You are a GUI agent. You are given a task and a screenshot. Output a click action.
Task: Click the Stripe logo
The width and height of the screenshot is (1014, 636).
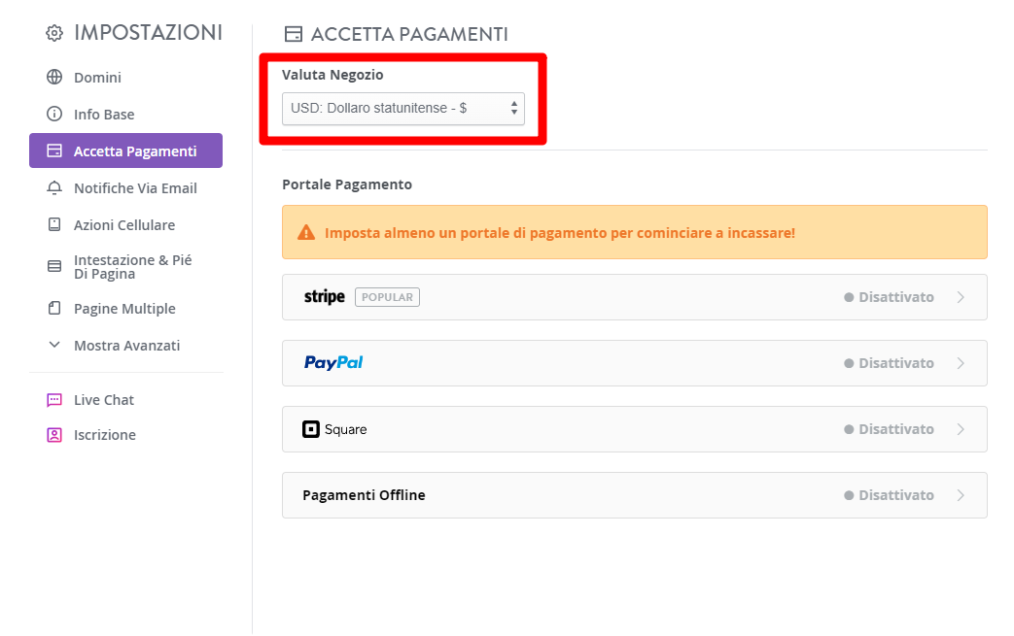pyautogui.click(x=325, y=297)
